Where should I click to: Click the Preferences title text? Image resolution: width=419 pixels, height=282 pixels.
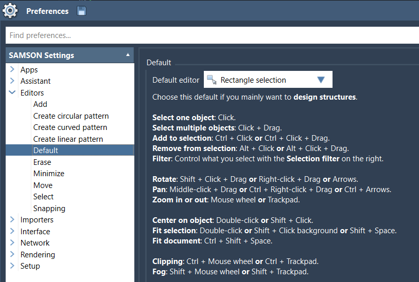47,11
